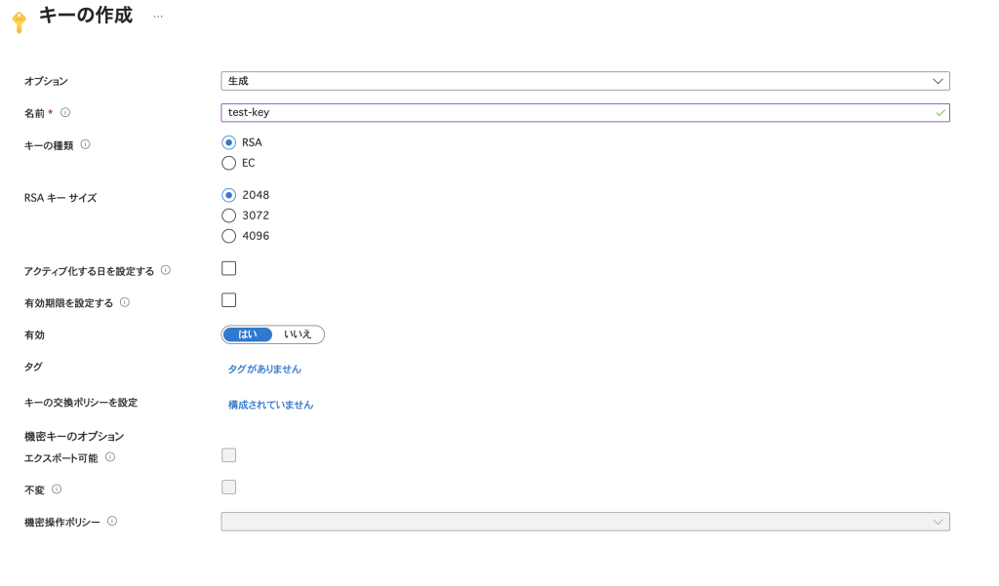This screenshot has height=586, width=999.
Task: Click info icon beside 不変 label
Action: [x=57, y=488]
